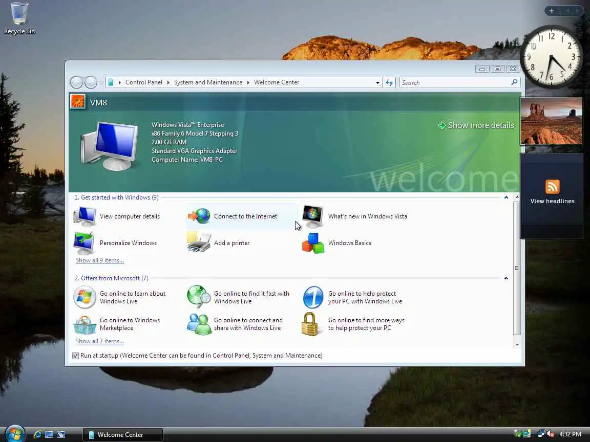Screen dimensions: 590x442
Task: Click the scrollbar down arrow
Action: pyautogui.click(x=517, y=345)
